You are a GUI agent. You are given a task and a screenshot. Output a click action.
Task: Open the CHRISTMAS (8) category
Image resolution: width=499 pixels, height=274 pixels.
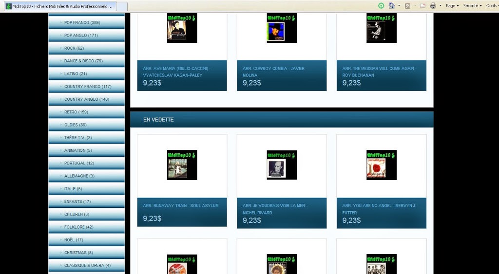[87, 253]
